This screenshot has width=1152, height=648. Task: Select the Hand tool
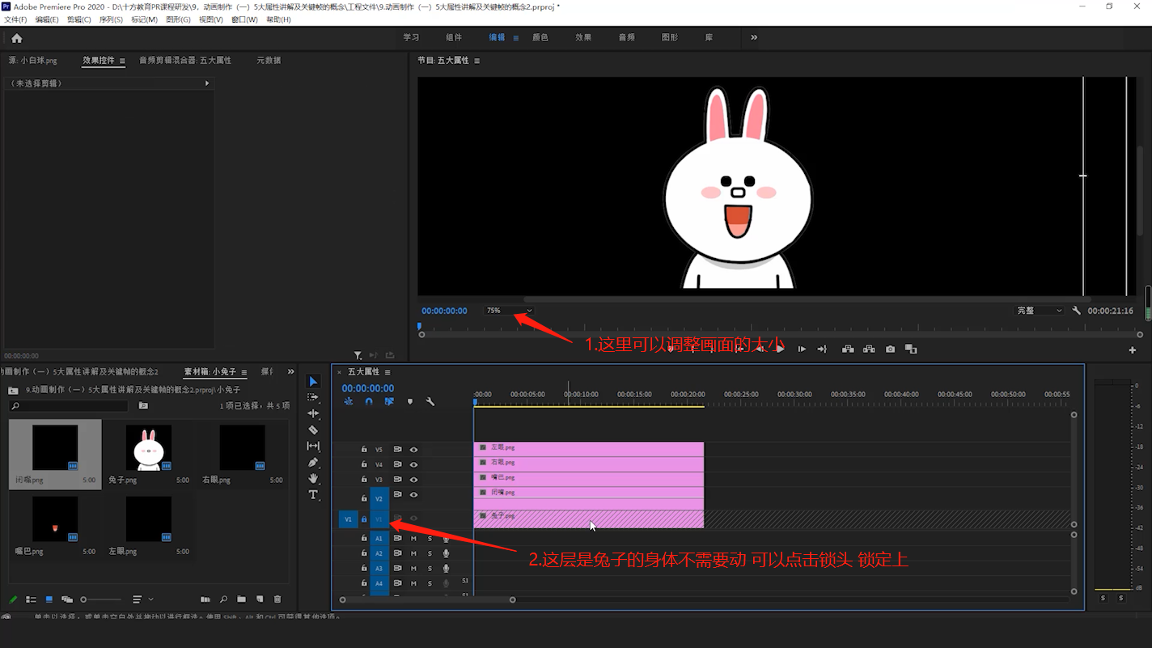point(313,479)
